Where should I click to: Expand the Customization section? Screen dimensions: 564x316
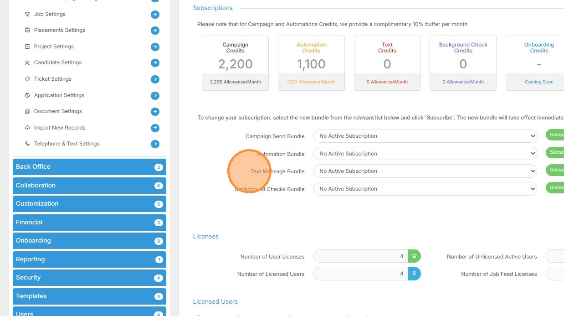(x=89, y=204)
